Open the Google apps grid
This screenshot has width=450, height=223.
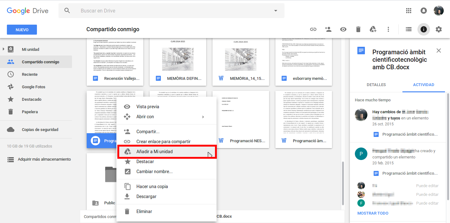(409, 11)
